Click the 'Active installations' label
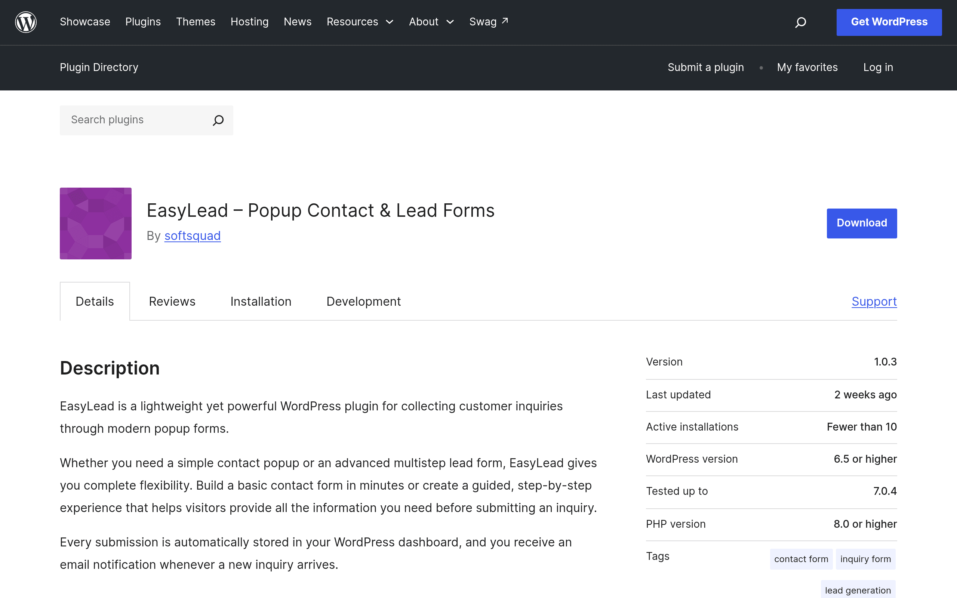 [692, 427]
